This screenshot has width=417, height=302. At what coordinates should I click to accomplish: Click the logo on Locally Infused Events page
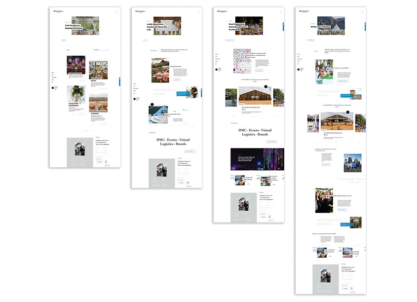click(141, 11)
